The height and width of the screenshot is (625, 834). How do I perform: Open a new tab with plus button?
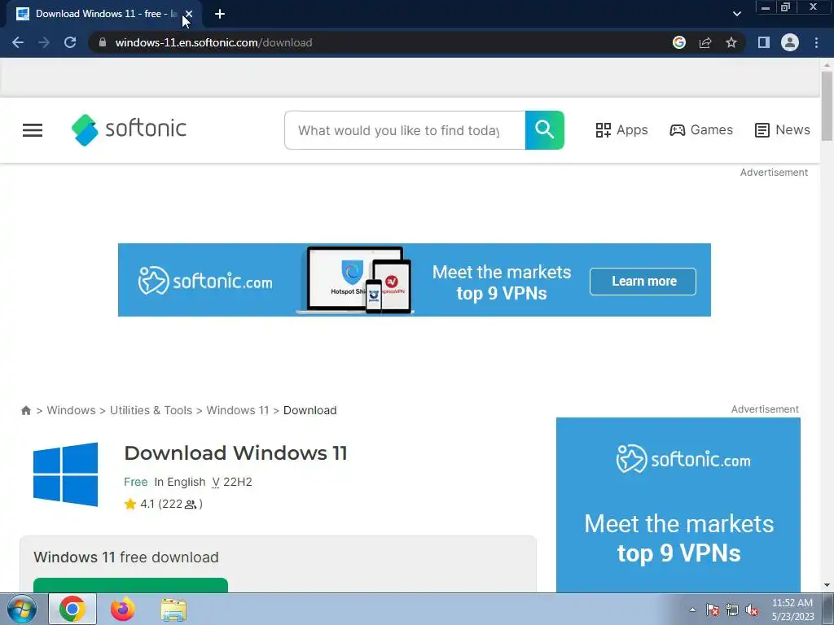click(x=220, y=14)
